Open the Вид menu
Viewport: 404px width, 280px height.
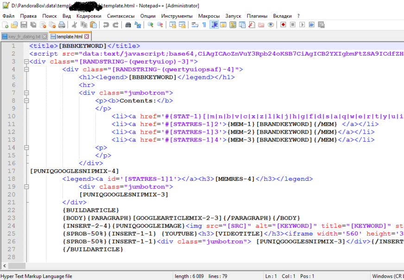[x=66, y=16]
